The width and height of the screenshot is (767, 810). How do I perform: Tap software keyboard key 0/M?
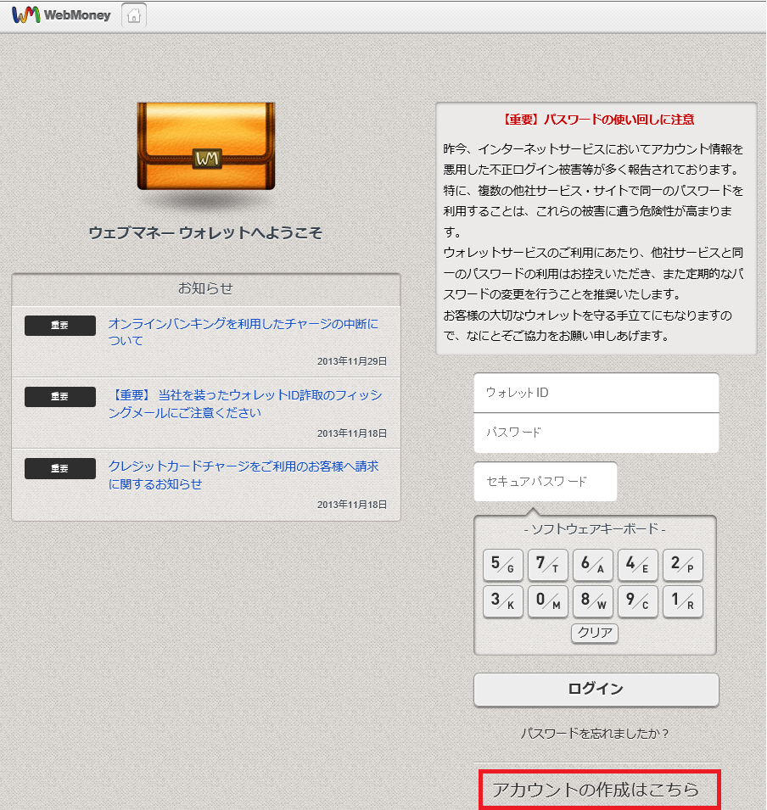pos(548,601)
